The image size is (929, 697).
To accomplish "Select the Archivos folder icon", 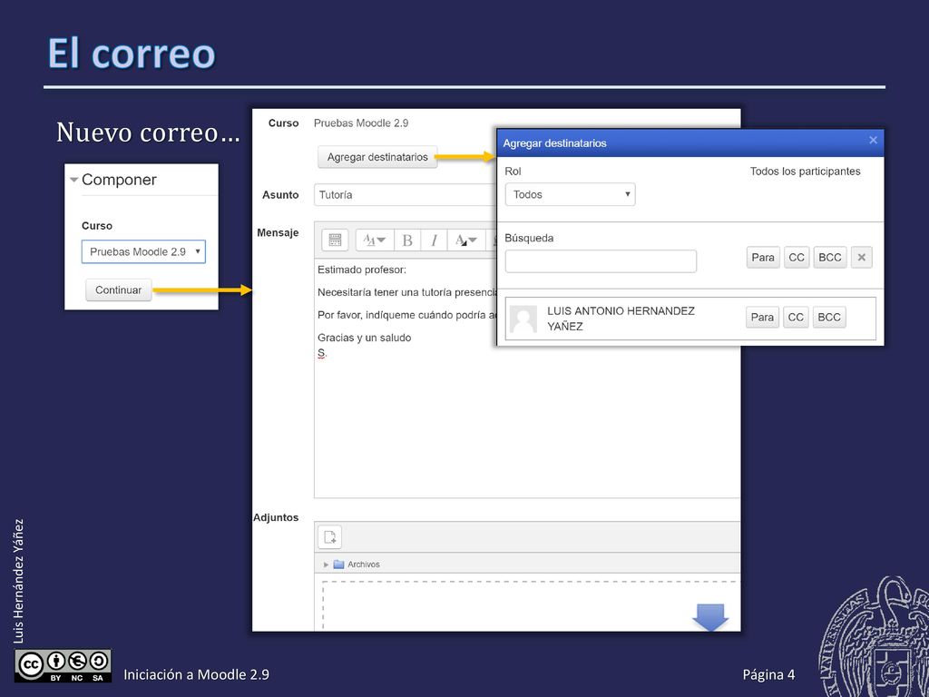I will (339, 564).
